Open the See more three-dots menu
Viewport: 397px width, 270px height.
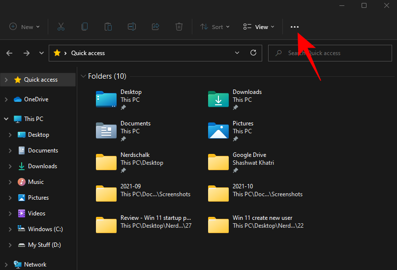[x=295, y=27]
